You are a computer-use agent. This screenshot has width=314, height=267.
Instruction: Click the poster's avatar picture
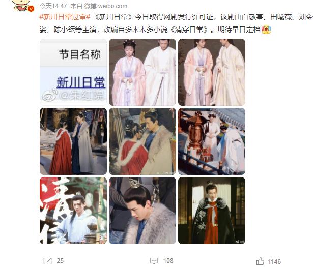click(22, 5)
